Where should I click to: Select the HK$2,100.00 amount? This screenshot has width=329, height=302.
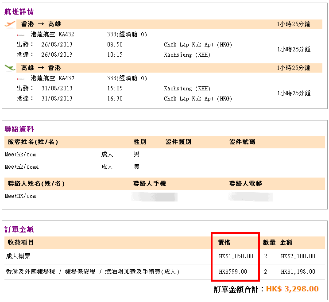tap(298, 256)
